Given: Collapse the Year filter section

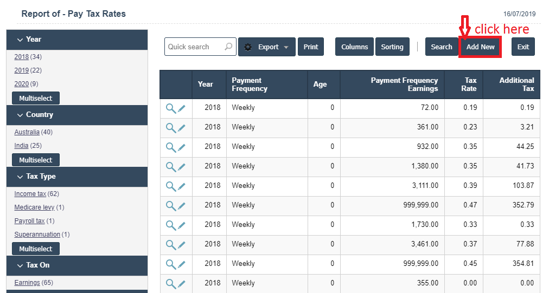Looking at the screenshot, I should 20,40.
